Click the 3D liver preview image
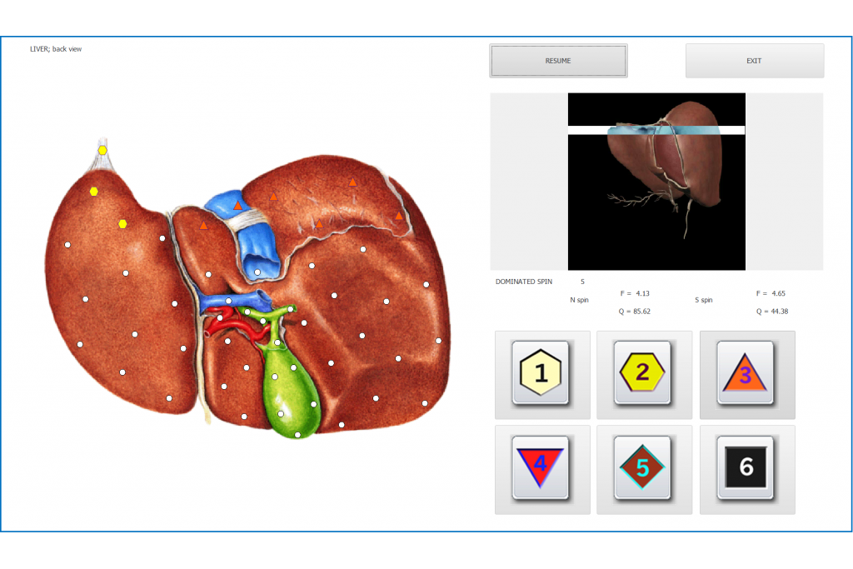Screen dimensions: 853x569 [x=656, y=182]
